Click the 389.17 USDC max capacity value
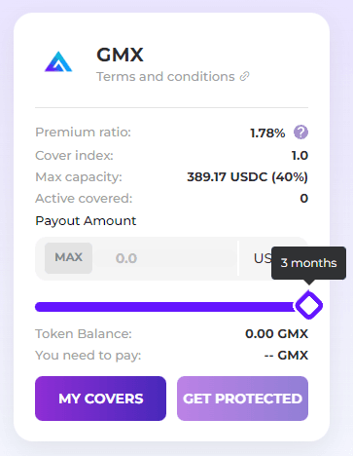353x456 pixels. [247, 177]
